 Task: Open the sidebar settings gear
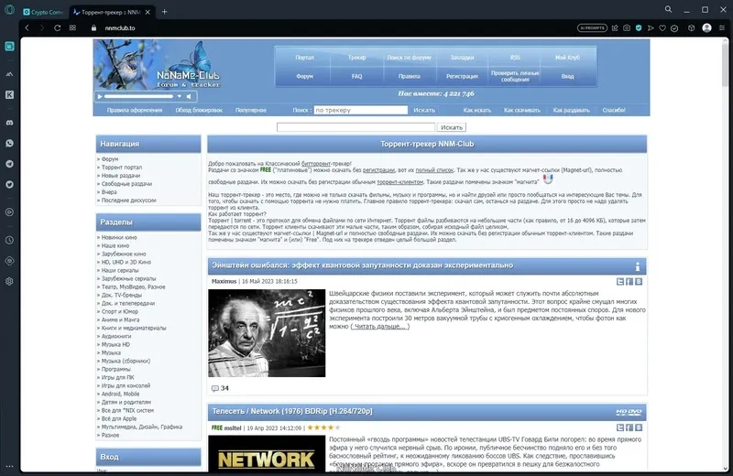click(9, 281)
